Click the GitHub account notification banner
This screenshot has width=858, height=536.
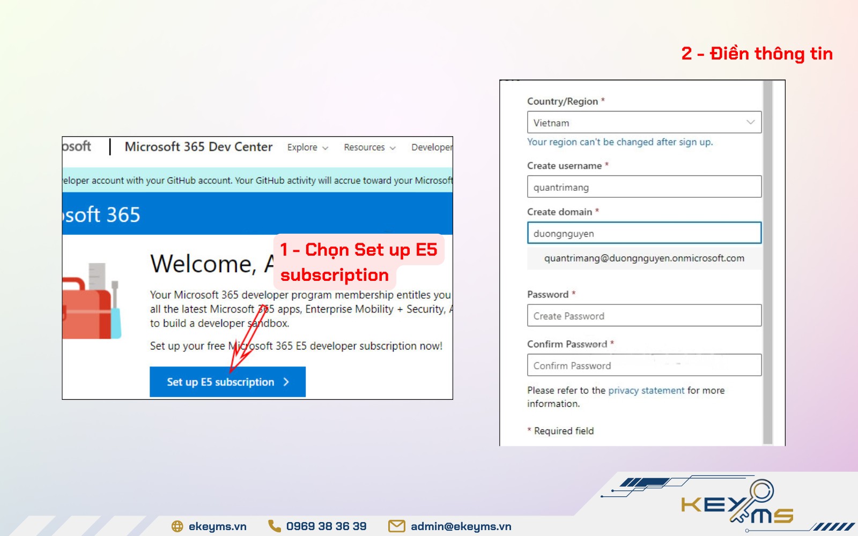click(257, 180)
